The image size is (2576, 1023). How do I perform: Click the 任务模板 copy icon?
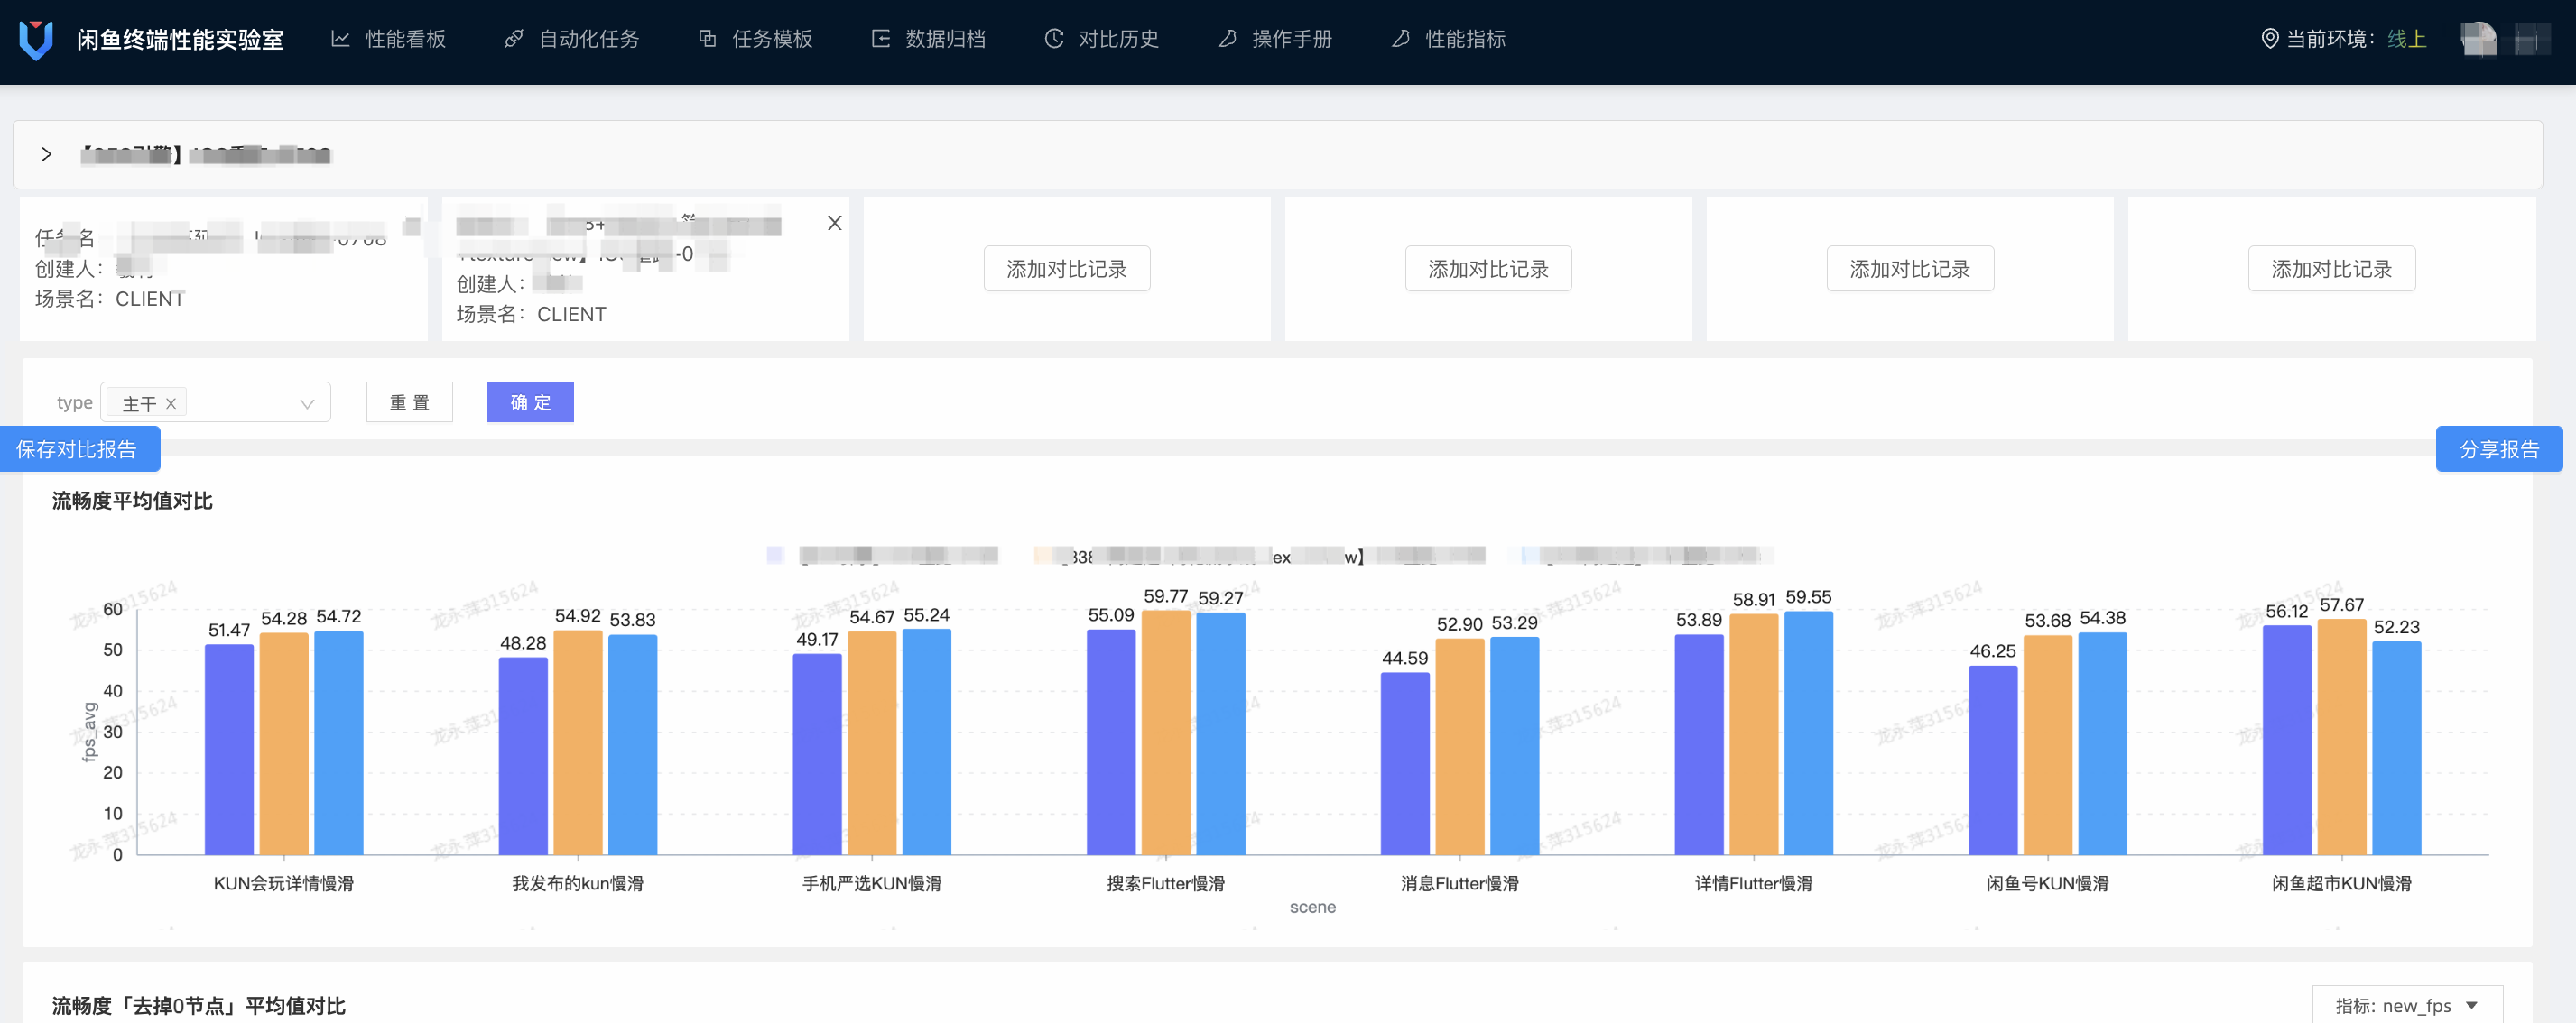click(x=707, y=39)
